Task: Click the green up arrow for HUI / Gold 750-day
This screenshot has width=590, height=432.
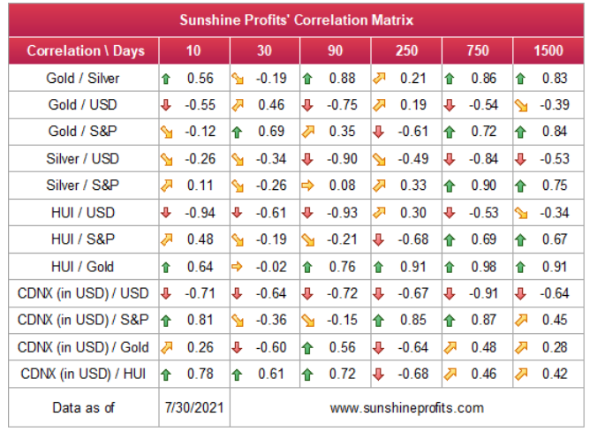Action: pyautogui.click(x=450, y=267)
